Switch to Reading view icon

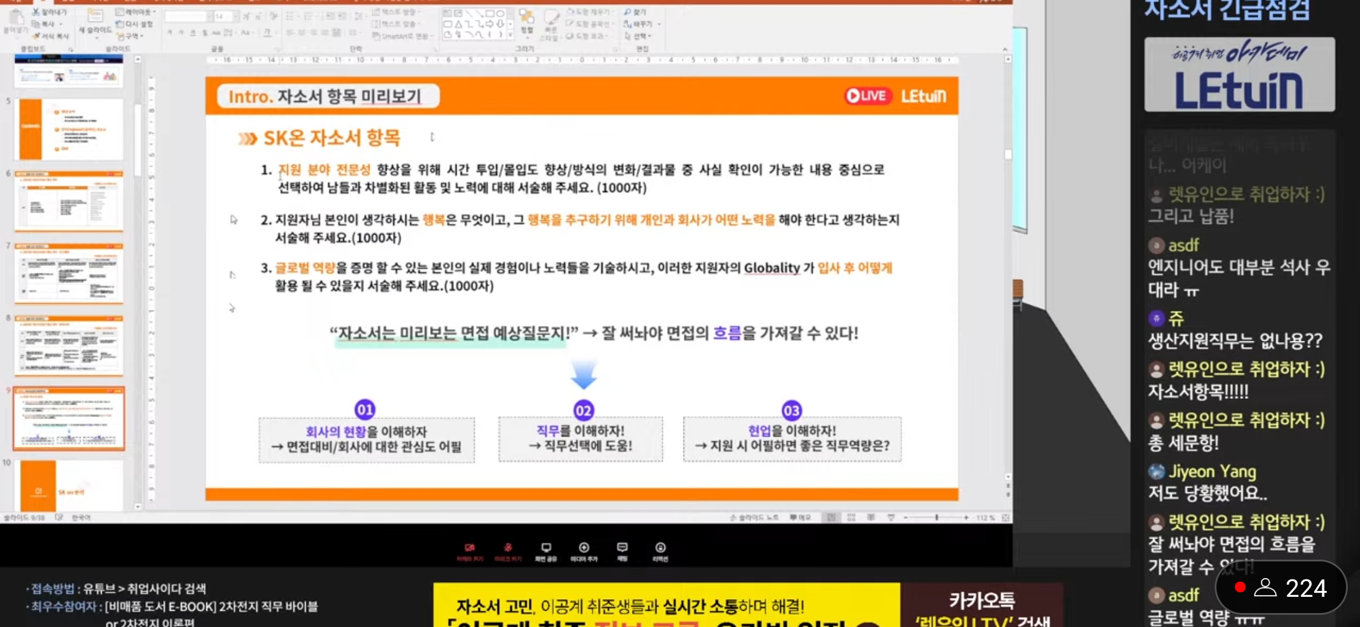point(871,517)
